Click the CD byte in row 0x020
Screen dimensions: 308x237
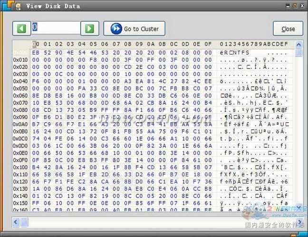point(128,67)
